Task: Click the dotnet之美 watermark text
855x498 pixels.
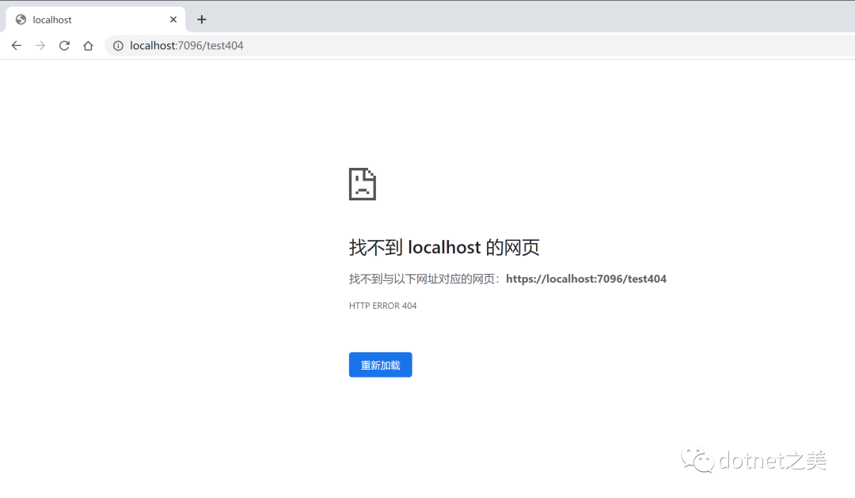Action: [x=773, y=460]
